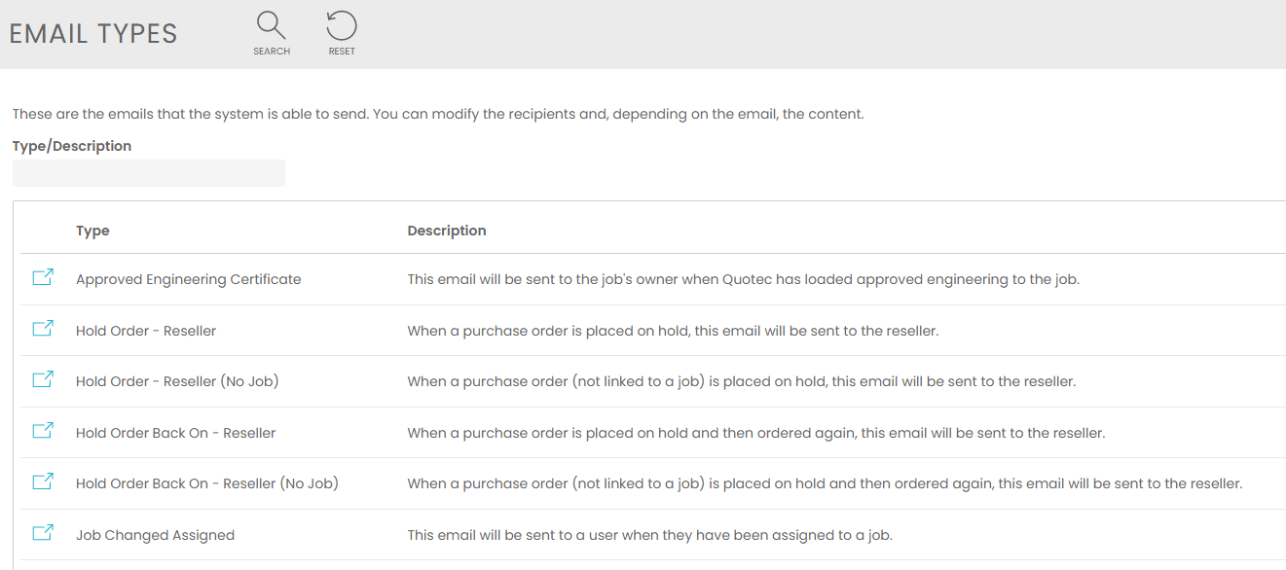Open Hold Order Back On - Reseller icon
1286x570 pixels.
pyautogui.click(x=43, y=432)
